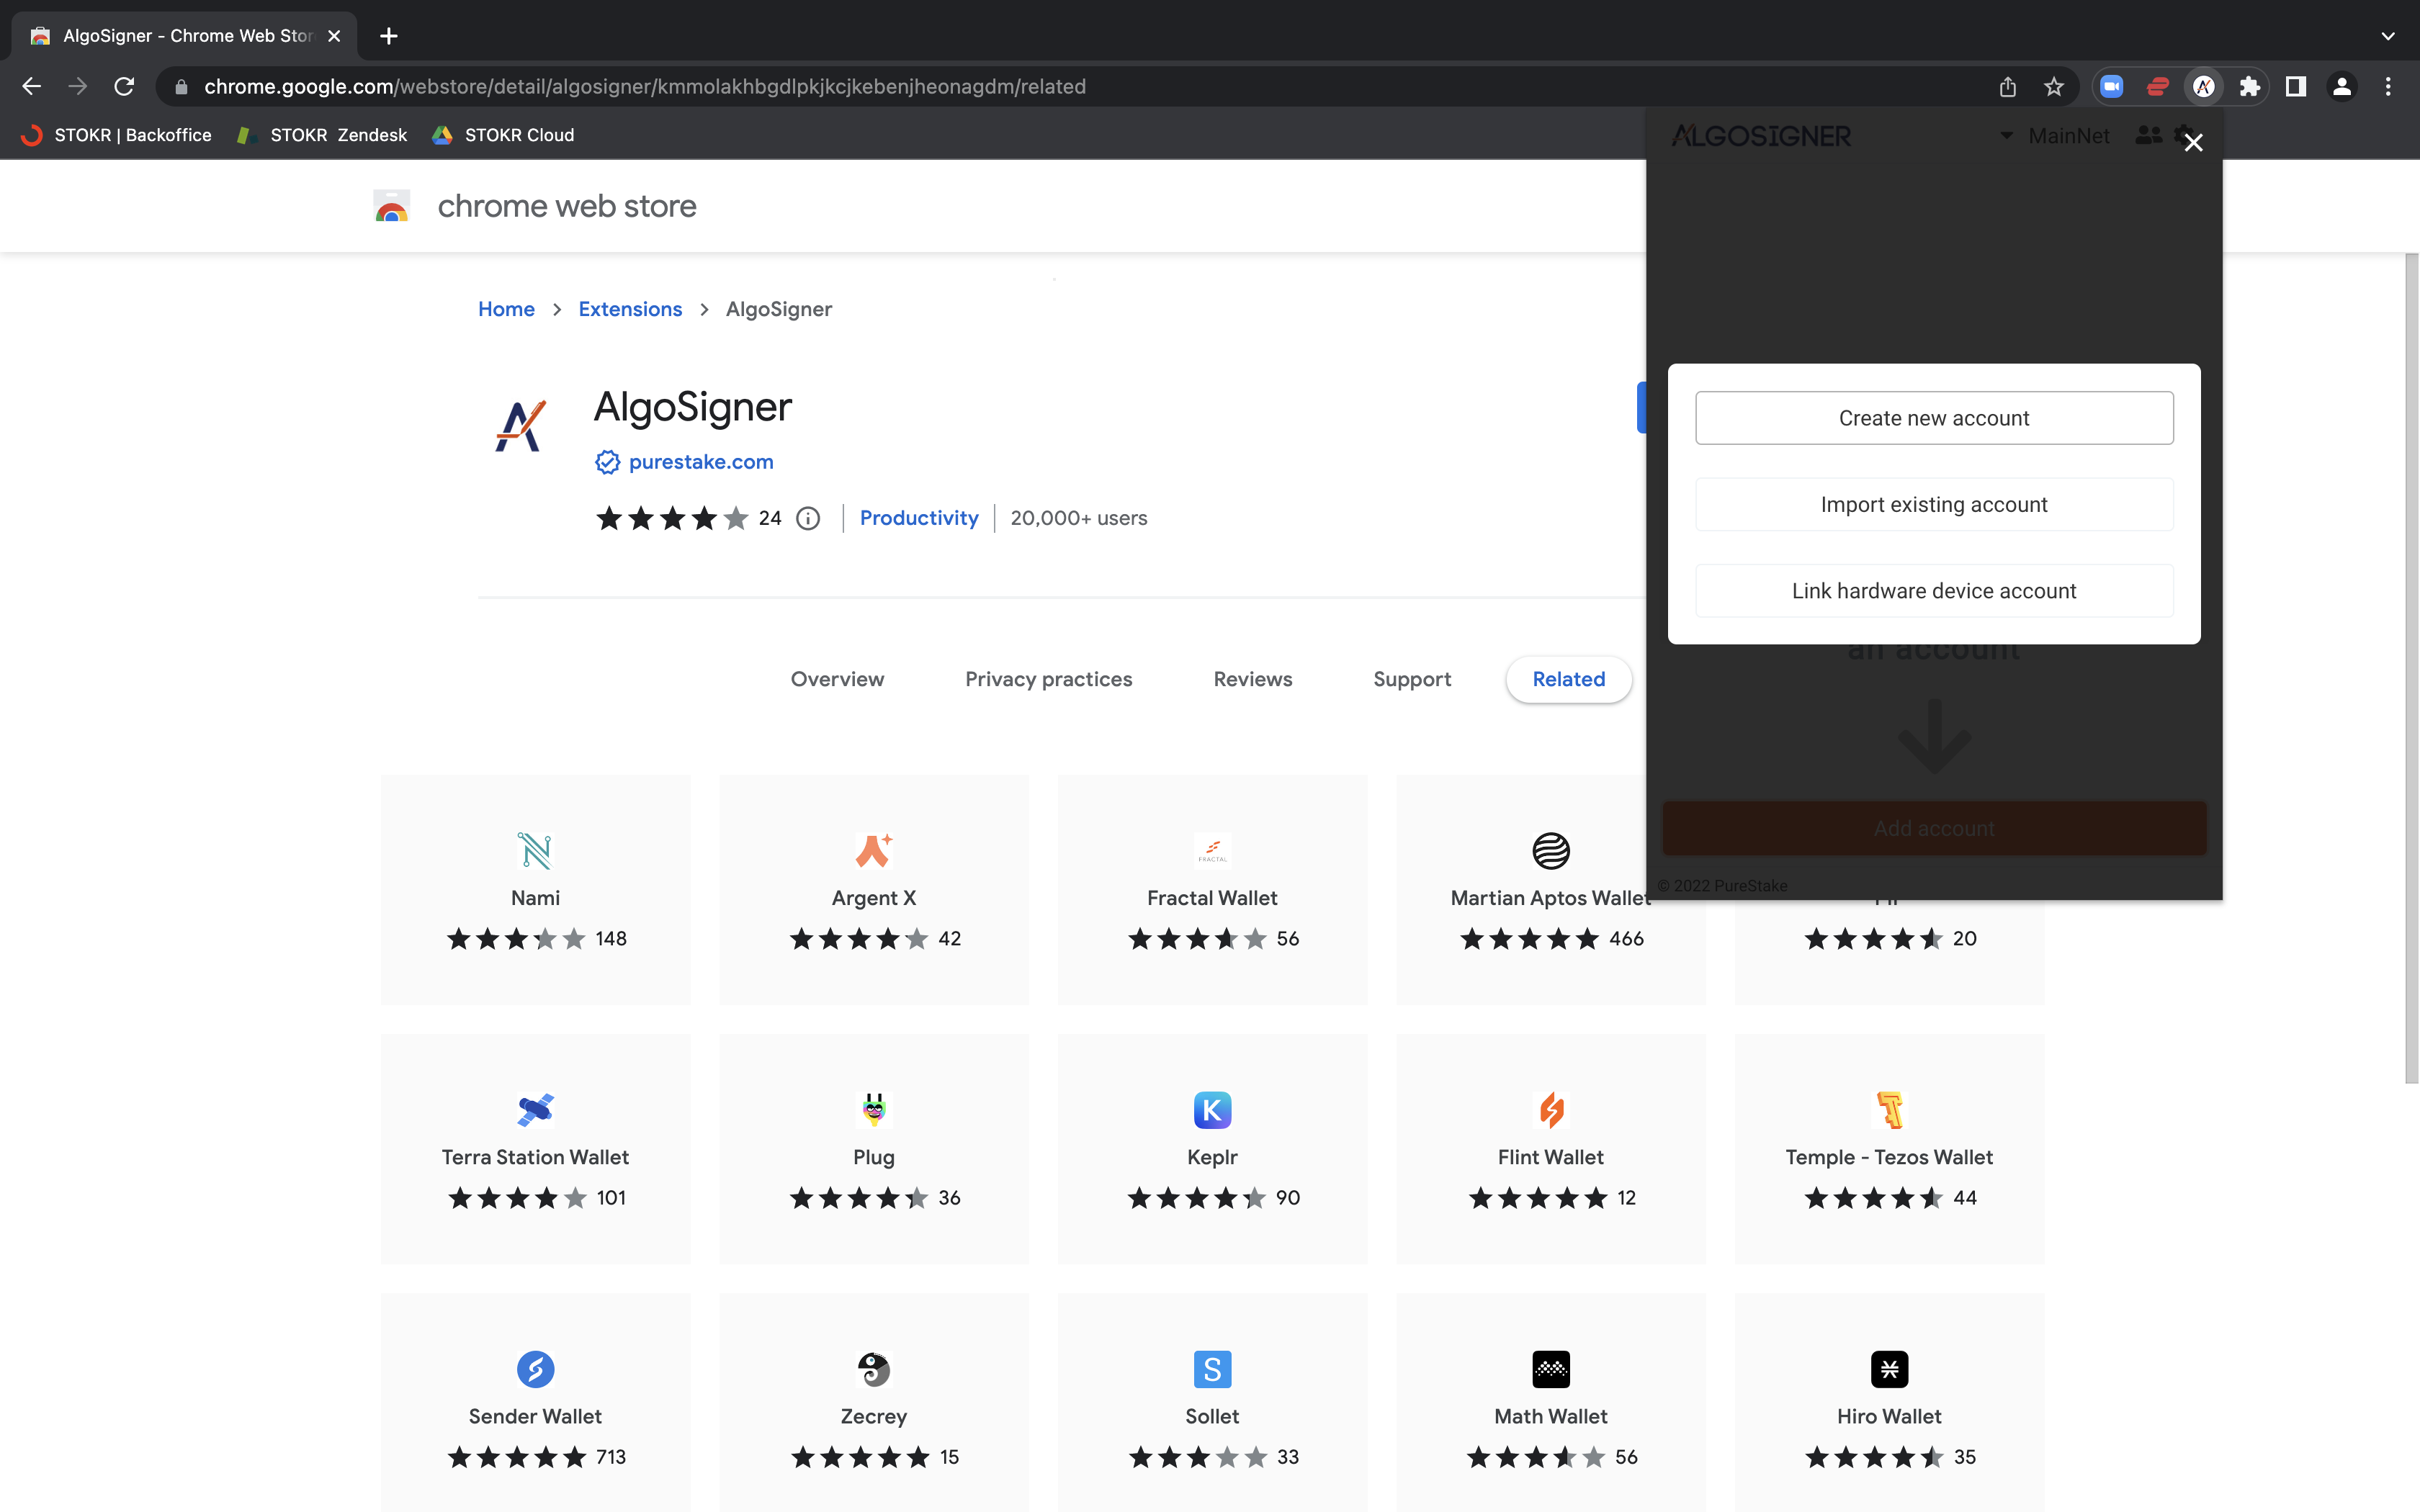
Task: Open the Chrome three-dot menu
Action: (x=2388, y=87)
